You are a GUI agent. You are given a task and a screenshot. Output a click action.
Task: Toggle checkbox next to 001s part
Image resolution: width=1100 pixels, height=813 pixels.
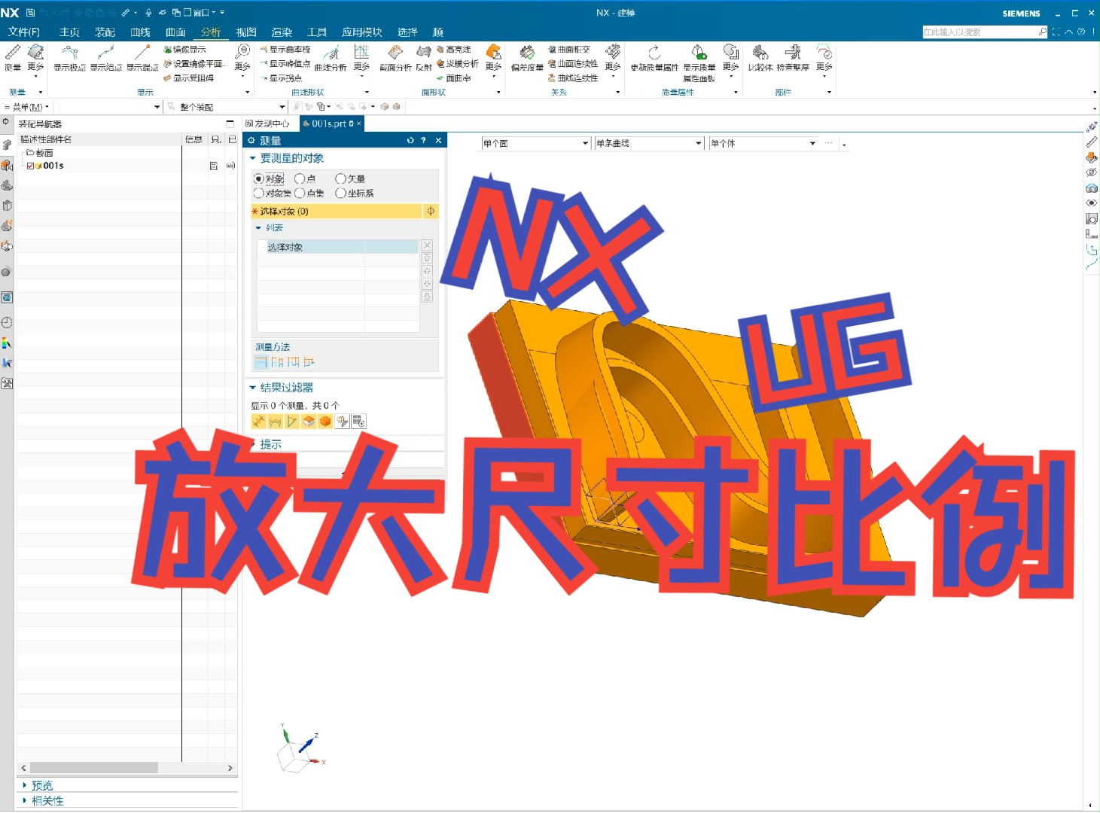(30, 166)
